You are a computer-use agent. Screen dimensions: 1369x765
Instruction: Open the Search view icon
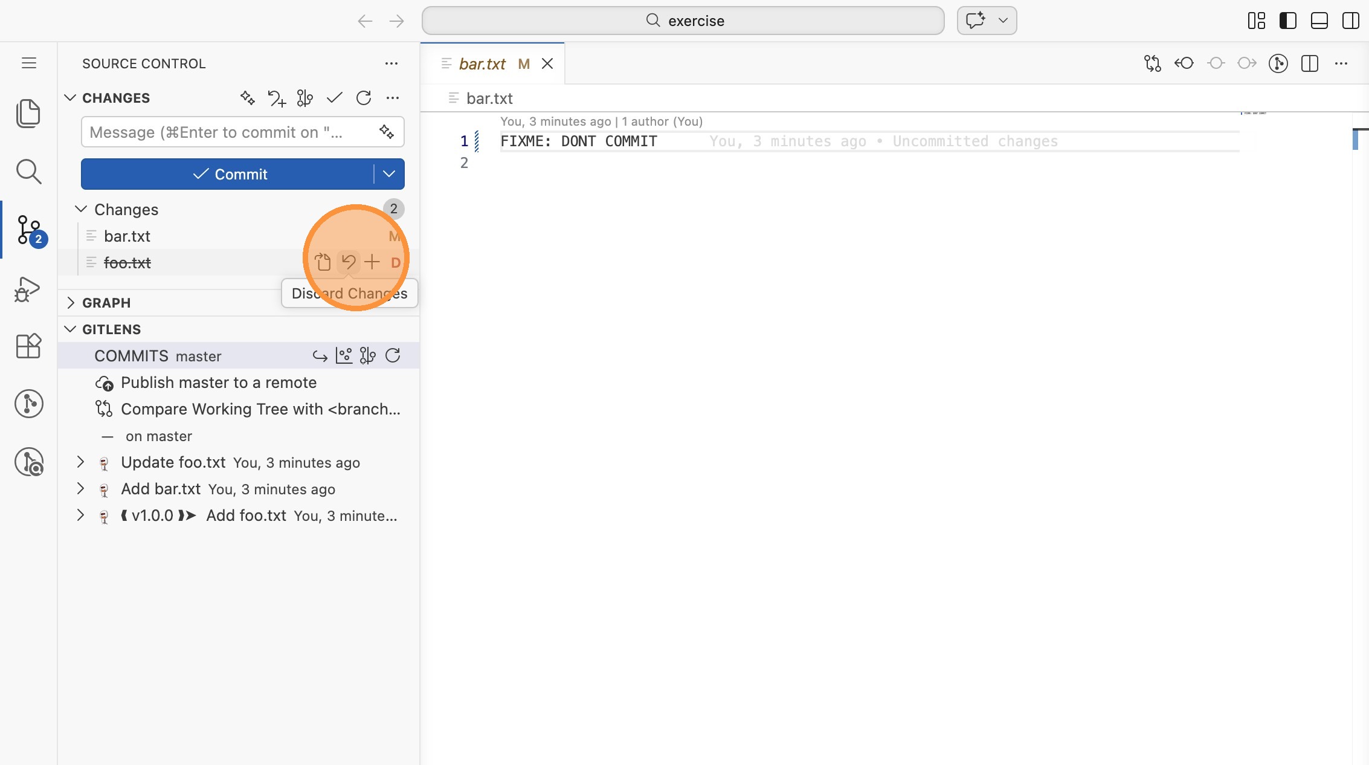(x=28, y=172)
